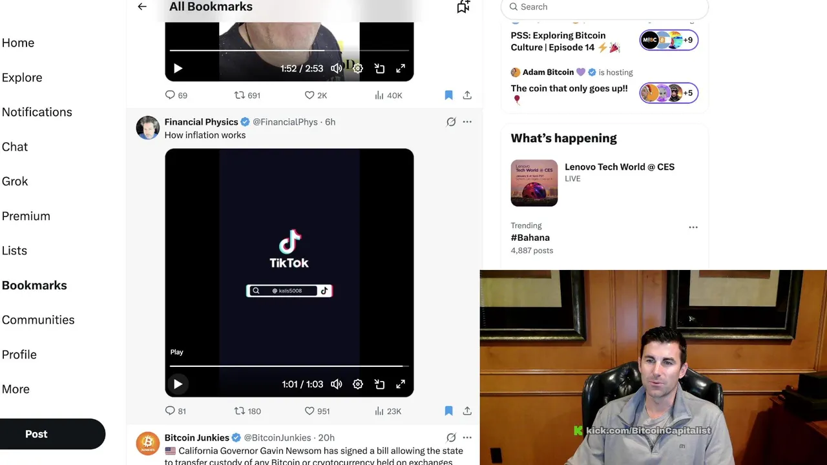Open Communities in the sidebar
The image size is (827, 465).
38,320
